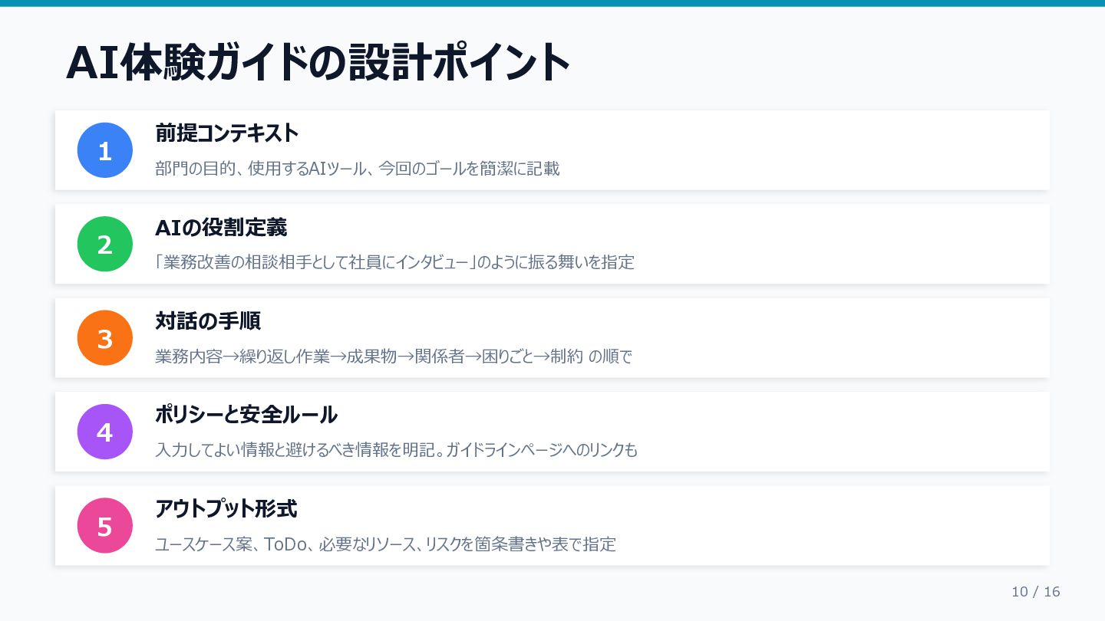Select the AIの役割定義 heading

point(221,228)
